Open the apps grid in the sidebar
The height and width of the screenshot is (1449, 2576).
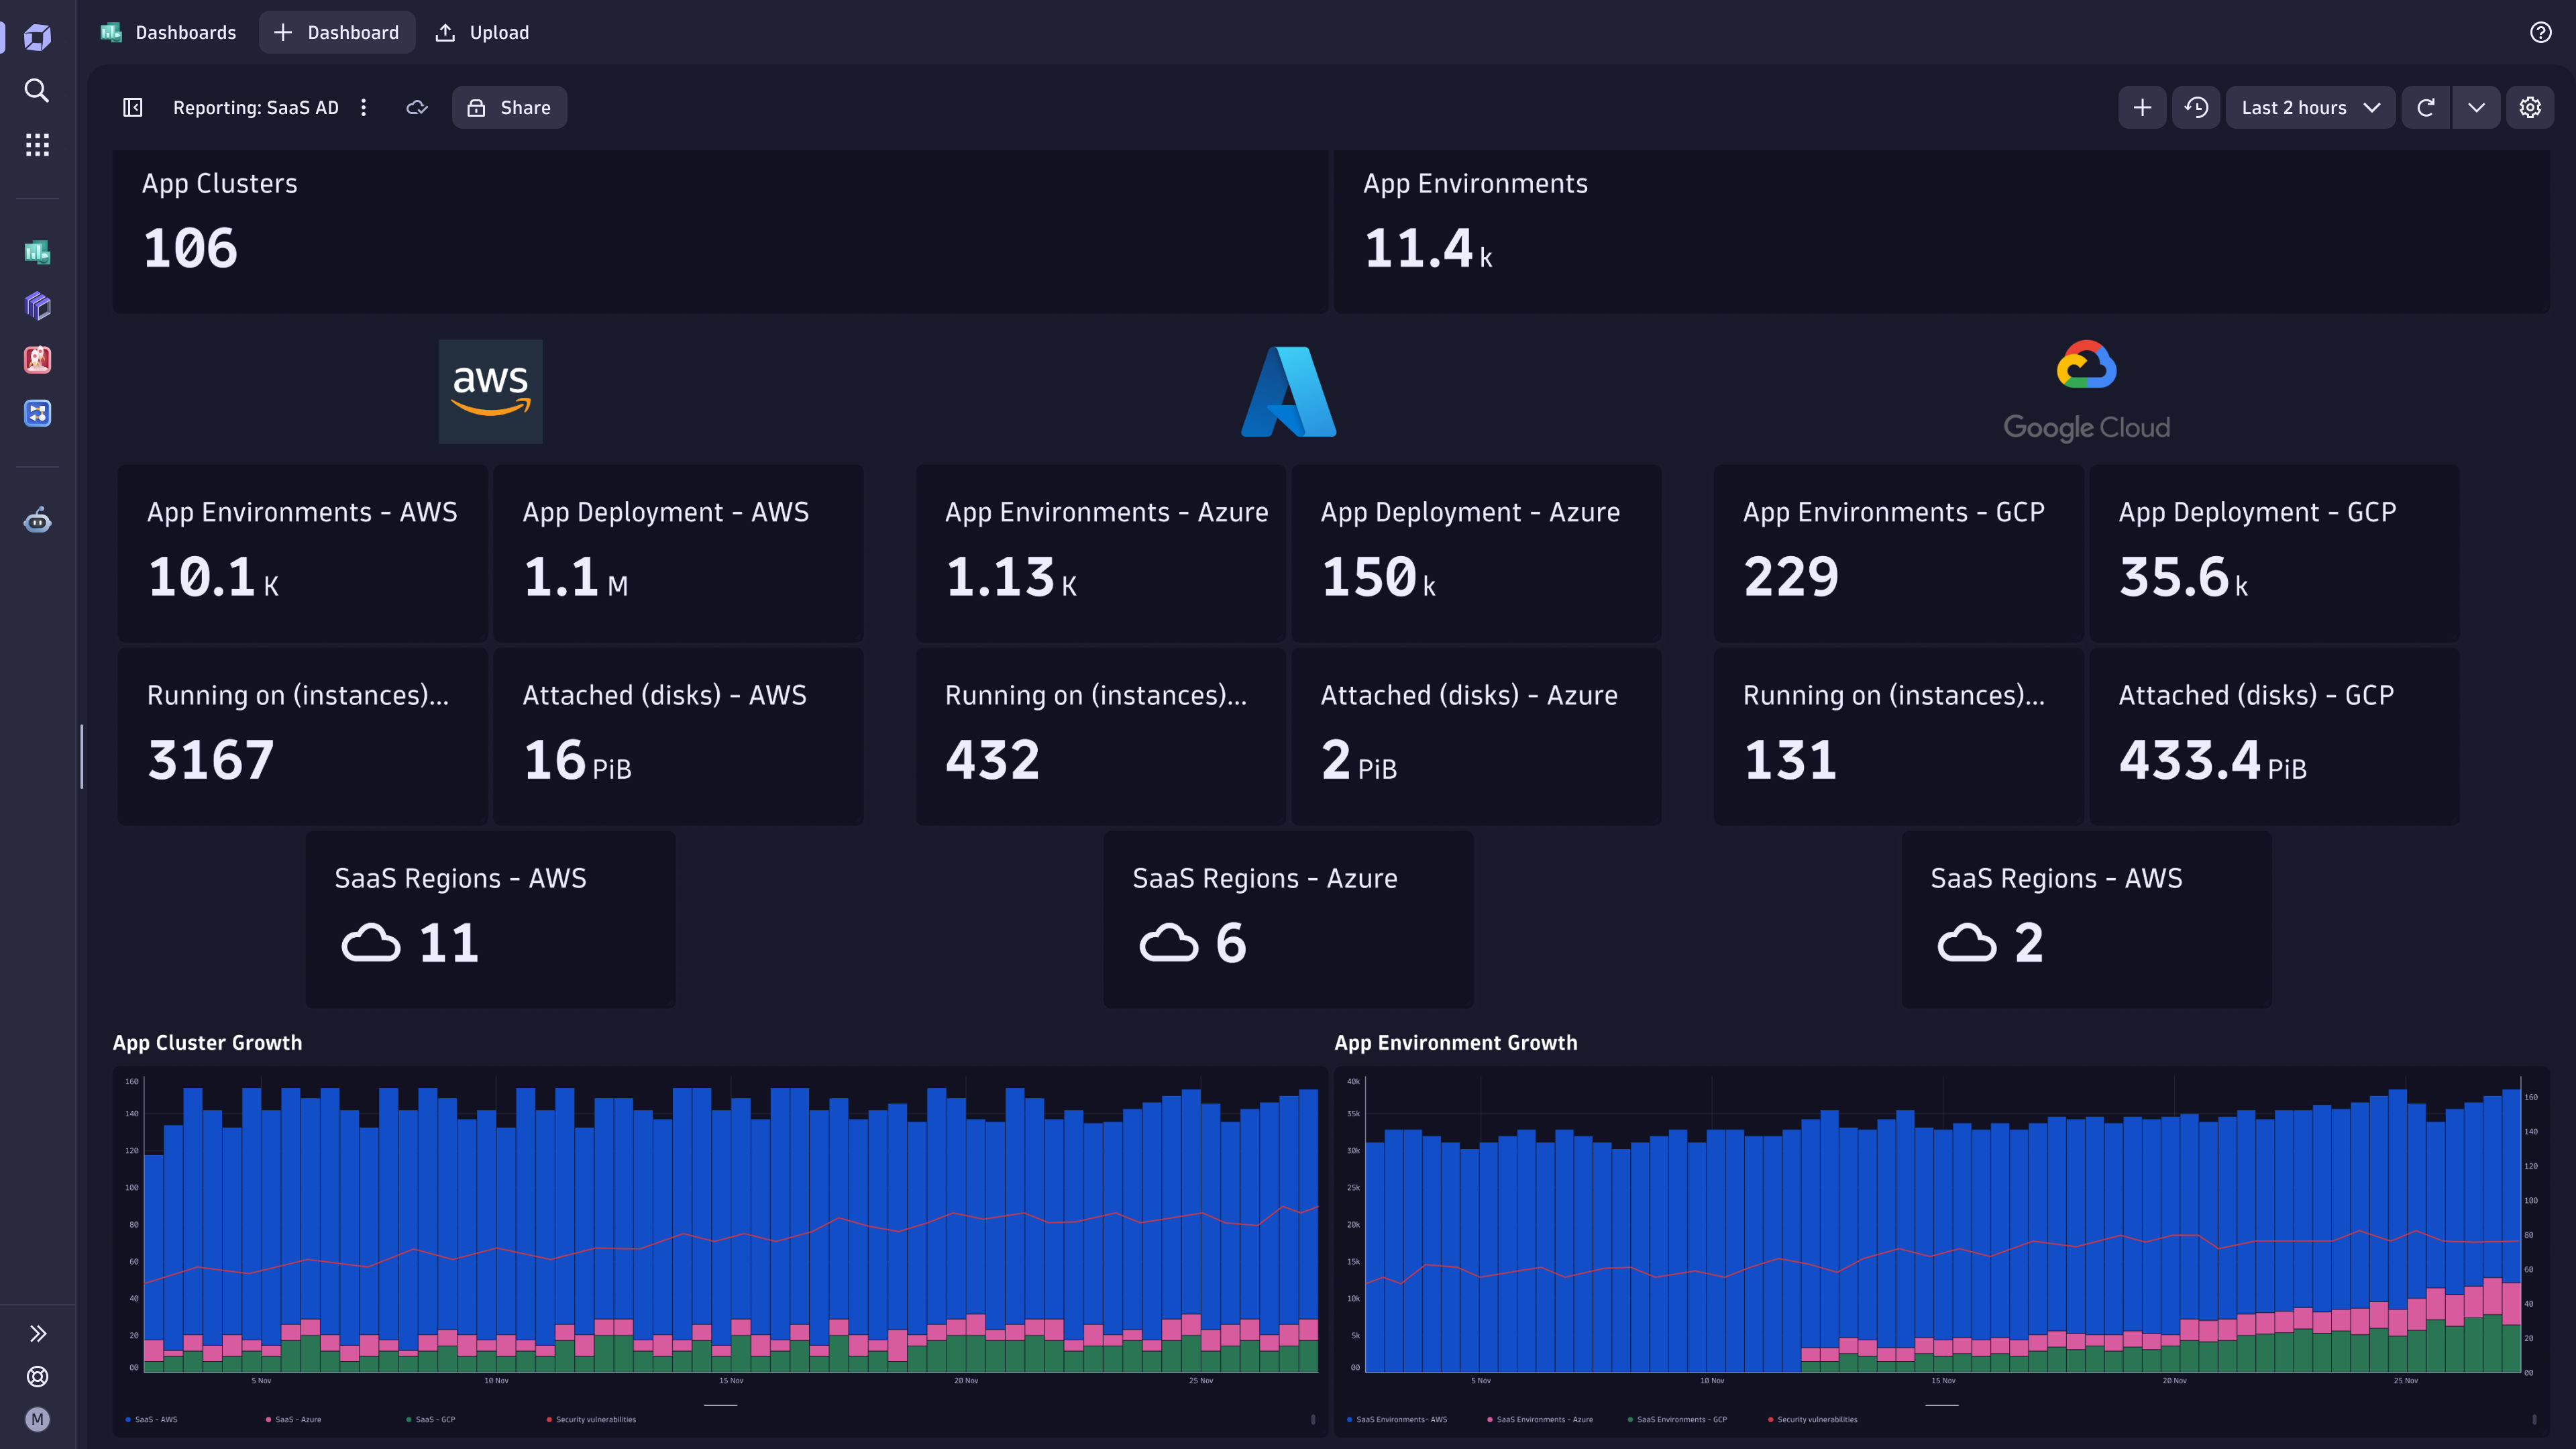click(x=37, y=145)
